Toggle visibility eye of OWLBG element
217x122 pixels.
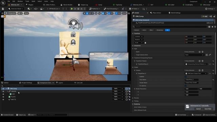pyautogui.click(x=3, y=91)
